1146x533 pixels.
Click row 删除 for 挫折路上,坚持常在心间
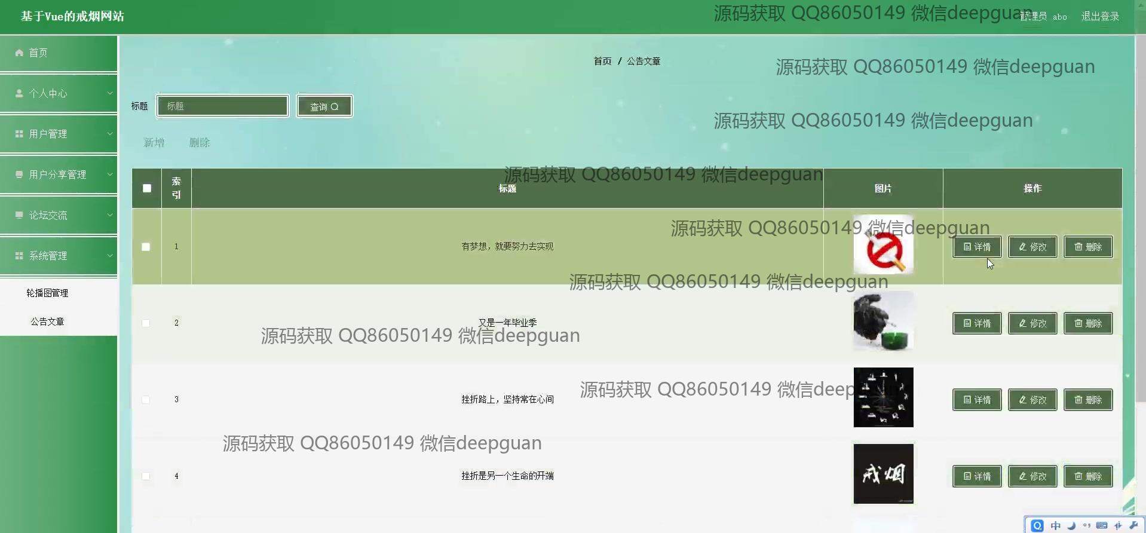[x=1088, y=400]
